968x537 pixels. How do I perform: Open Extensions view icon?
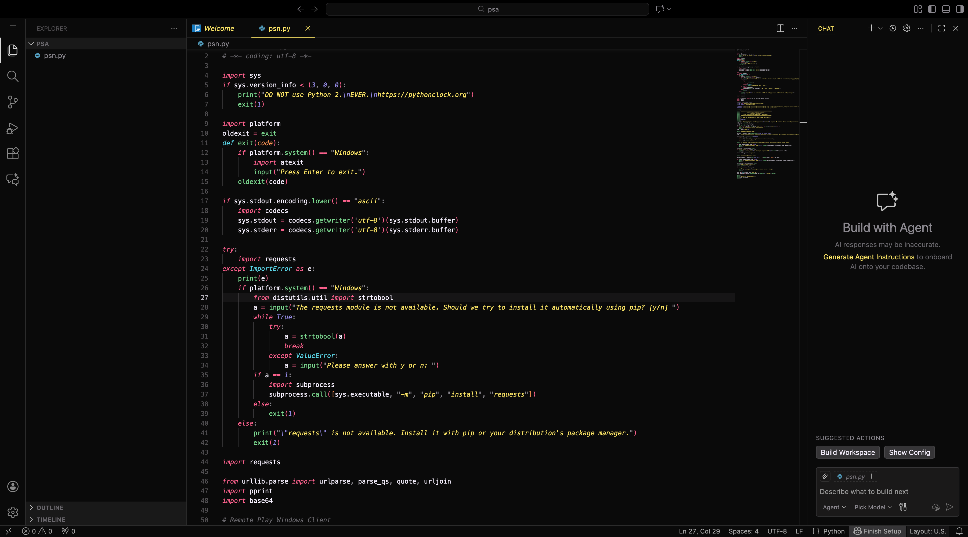coord(13,153)
